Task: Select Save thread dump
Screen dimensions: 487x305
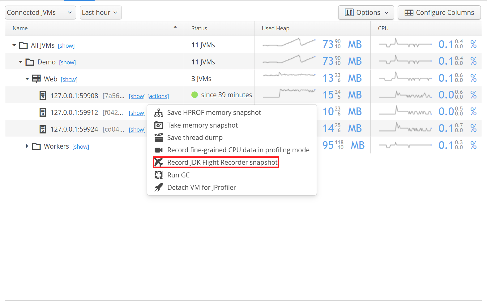Action: (x=232, y=137)
